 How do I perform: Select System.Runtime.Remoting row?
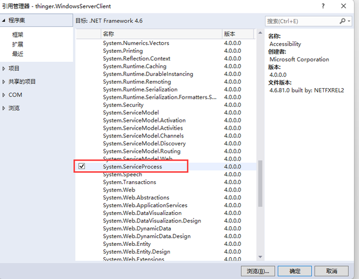(x=166, y=82)
